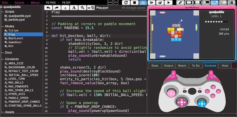Toggle the pause button
Viewport: 237px width, 117px height.
143,3
